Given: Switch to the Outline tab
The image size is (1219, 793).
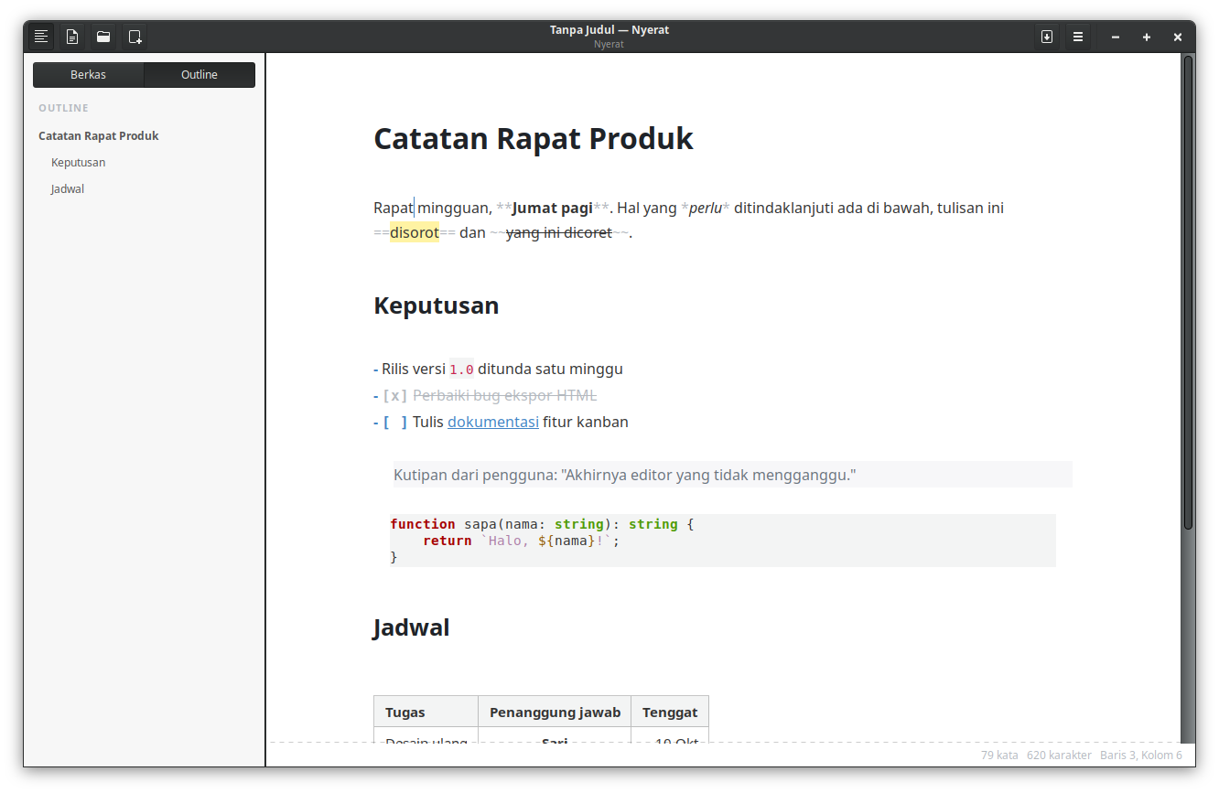Looking at the screenshot, I should coord(200,75).
